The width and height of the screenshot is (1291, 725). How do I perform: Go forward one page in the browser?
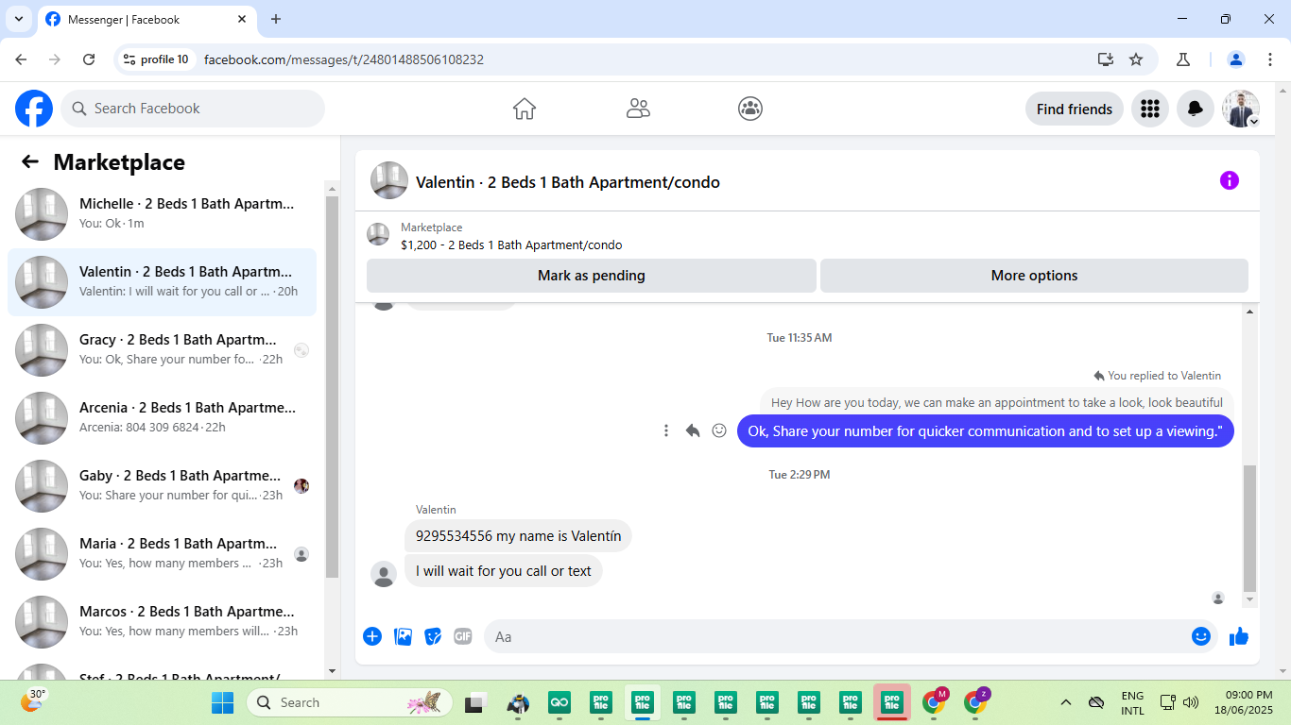pyautogui.click(x=55, y=59)
